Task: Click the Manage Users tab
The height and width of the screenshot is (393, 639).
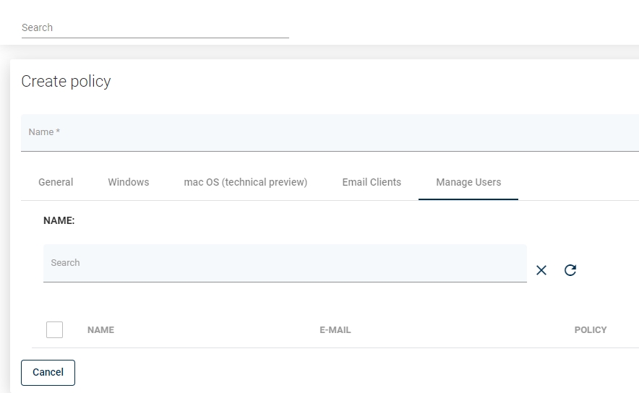Action: (468, 182)
